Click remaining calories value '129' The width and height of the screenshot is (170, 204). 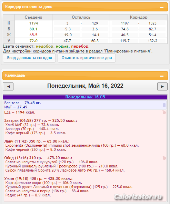pos(95,23)
